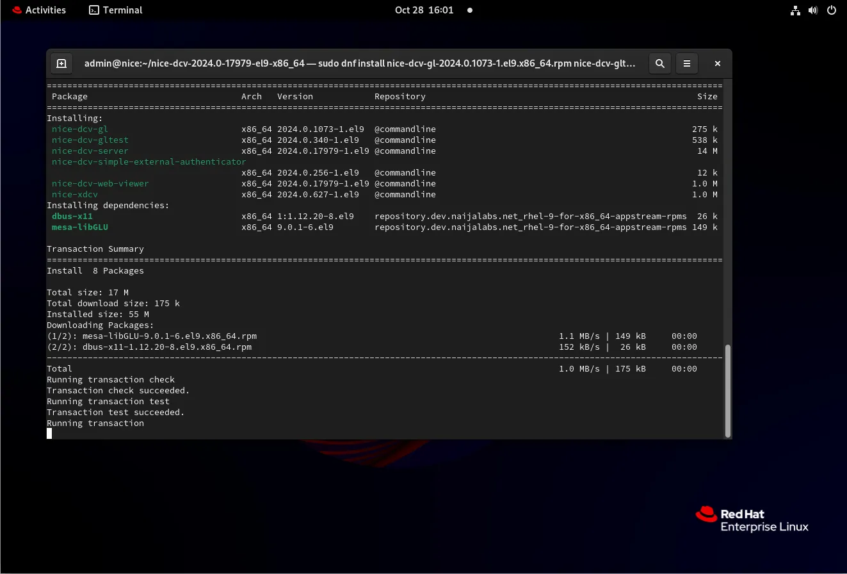
Task: Click the Size column header
Action: 707,97
